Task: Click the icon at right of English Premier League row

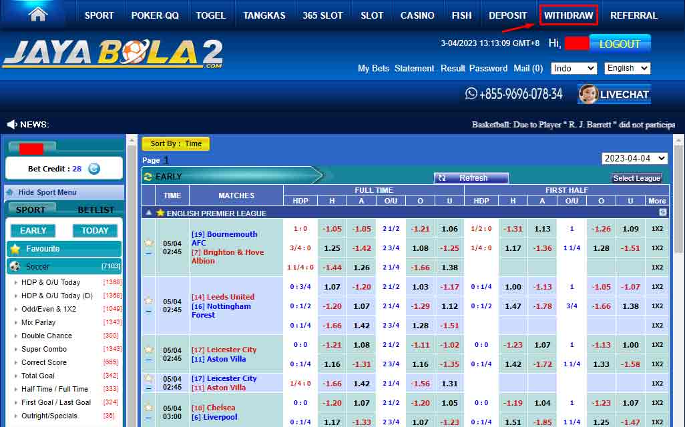Action: [x=663, y=212]
